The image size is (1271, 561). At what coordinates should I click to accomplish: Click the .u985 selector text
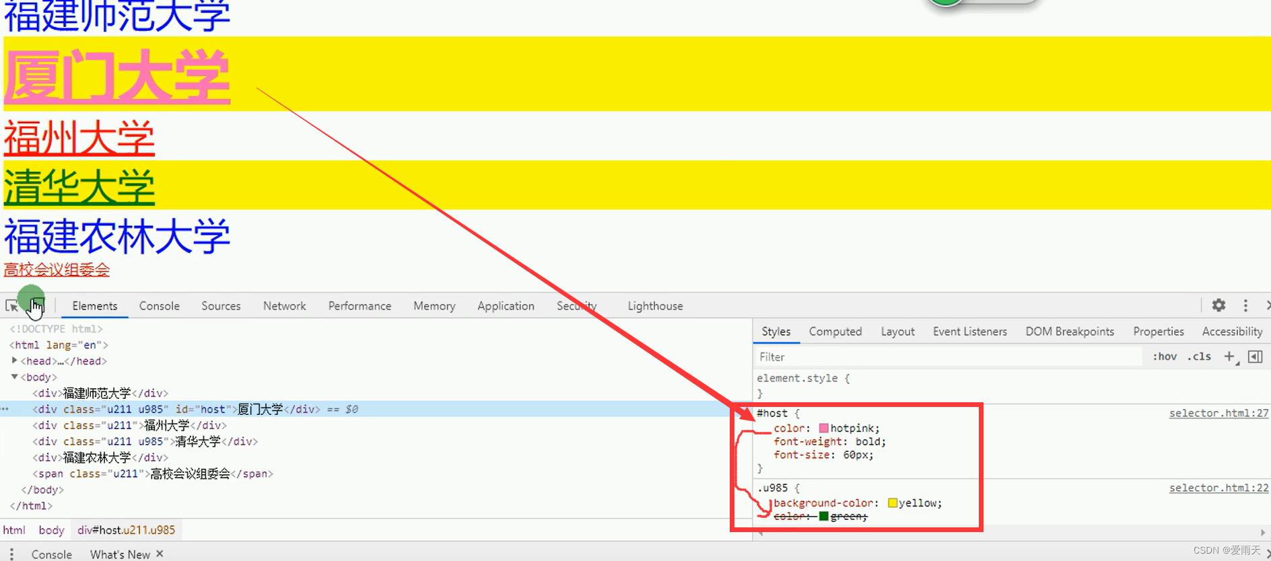(x=771, y=488)
